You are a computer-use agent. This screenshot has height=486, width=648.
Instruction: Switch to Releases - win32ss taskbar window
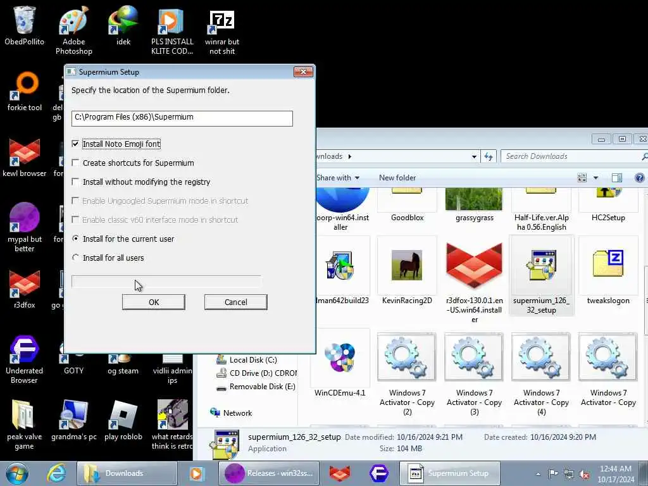click(269, 473)
